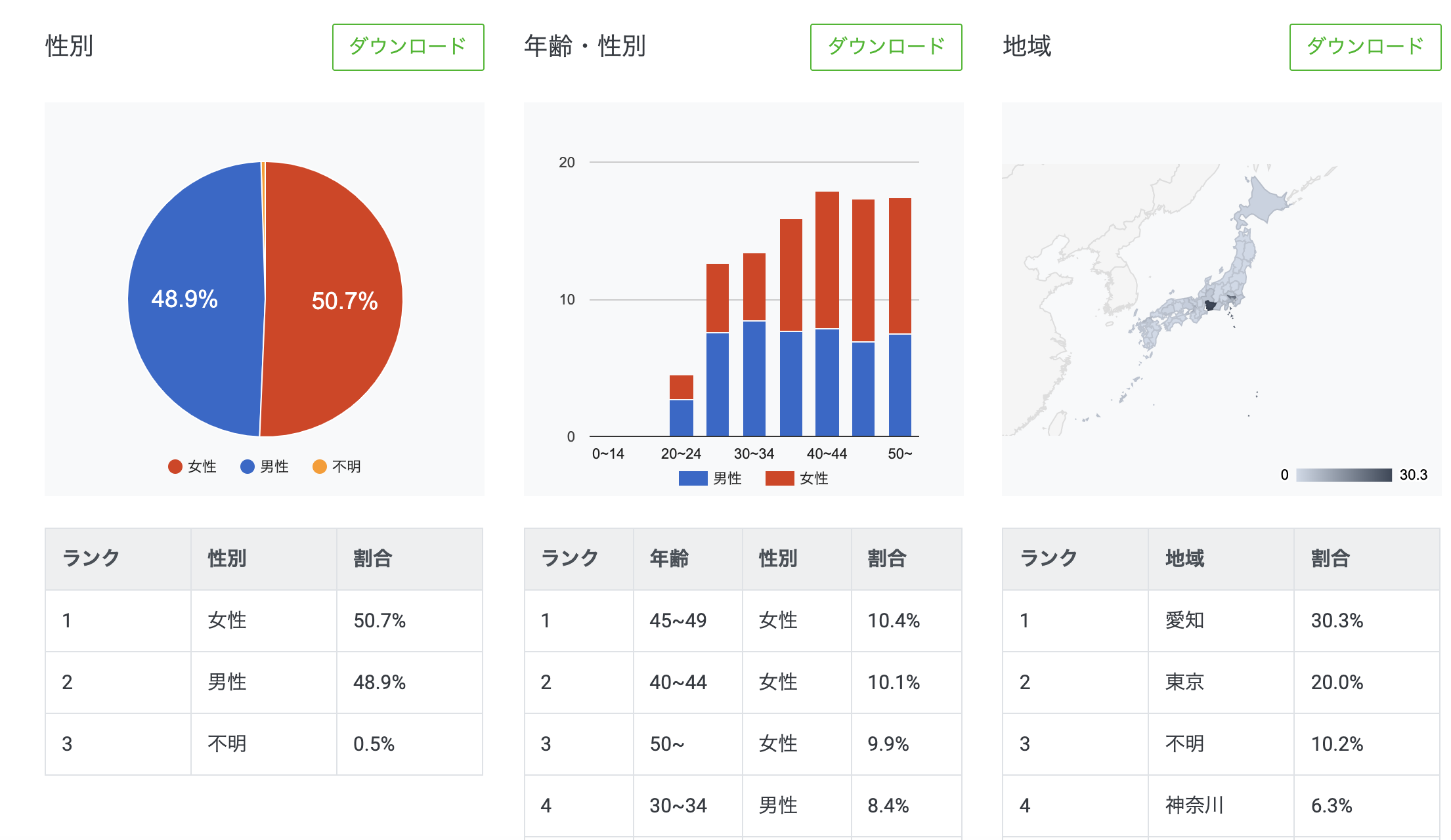Click the 年齢 header in age-gender table
1451x840 pixels.
[669, 558]
